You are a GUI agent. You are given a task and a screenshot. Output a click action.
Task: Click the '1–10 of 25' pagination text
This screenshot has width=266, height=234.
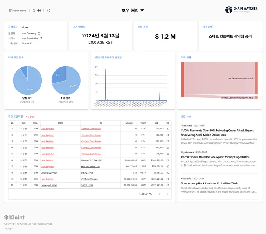[146, 194]
